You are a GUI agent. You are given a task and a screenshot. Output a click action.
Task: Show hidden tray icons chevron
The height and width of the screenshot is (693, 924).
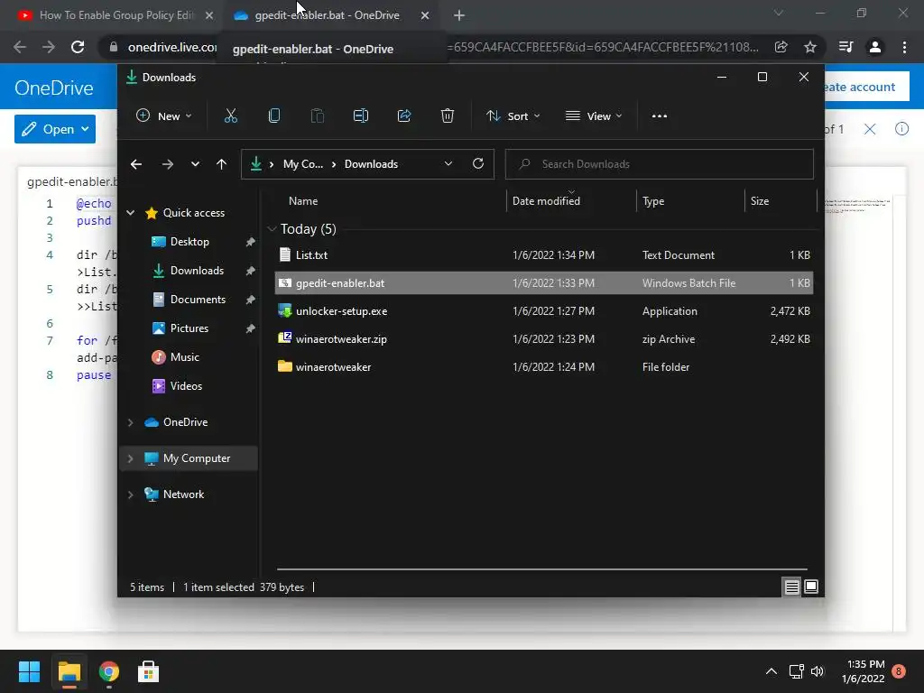point(771,671)
